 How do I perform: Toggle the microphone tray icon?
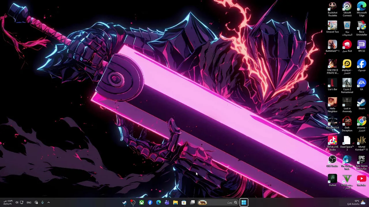point(42,202)
